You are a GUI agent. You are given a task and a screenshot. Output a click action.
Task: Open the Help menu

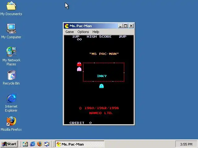point(96,32)
